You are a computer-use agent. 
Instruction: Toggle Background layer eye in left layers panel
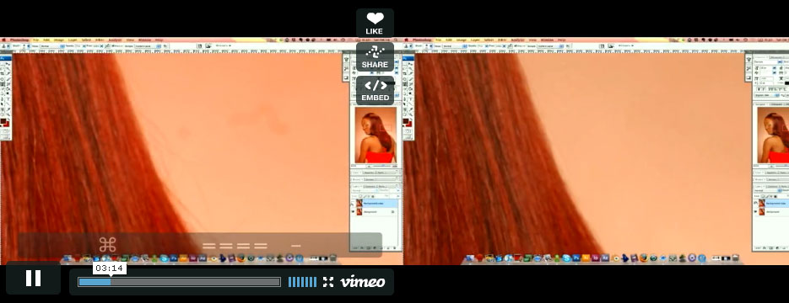point(352,212)
